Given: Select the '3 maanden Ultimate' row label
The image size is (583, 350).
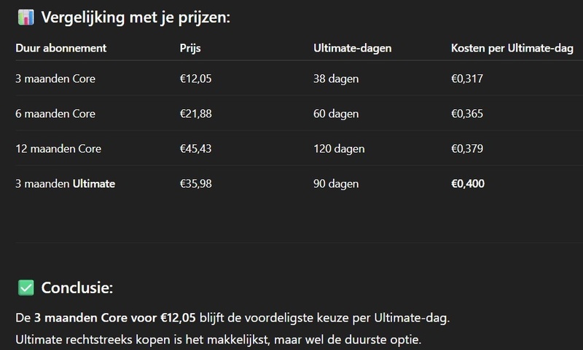Looking at the screenshot, I should coord(65,184).
